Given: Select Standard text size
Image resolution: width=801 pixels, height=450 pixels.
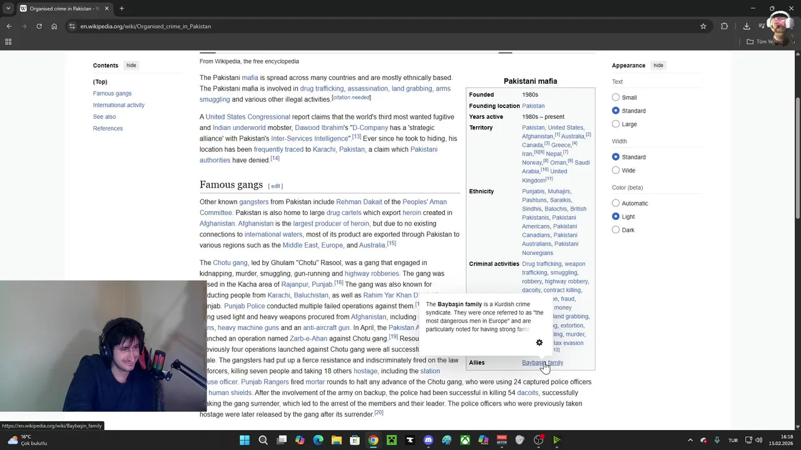Looking at the screenshot, I should pos(616,111).
